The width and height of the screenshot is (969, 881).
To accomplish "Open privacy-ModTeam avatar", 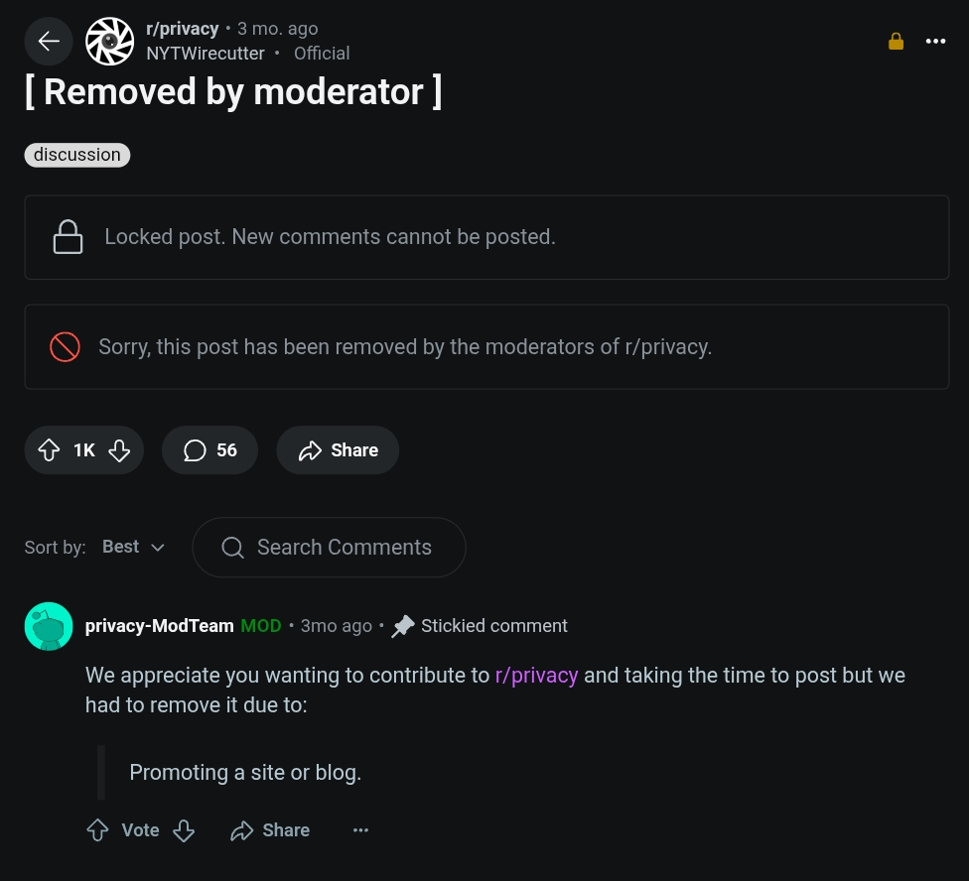I will (x=49, y=626).
